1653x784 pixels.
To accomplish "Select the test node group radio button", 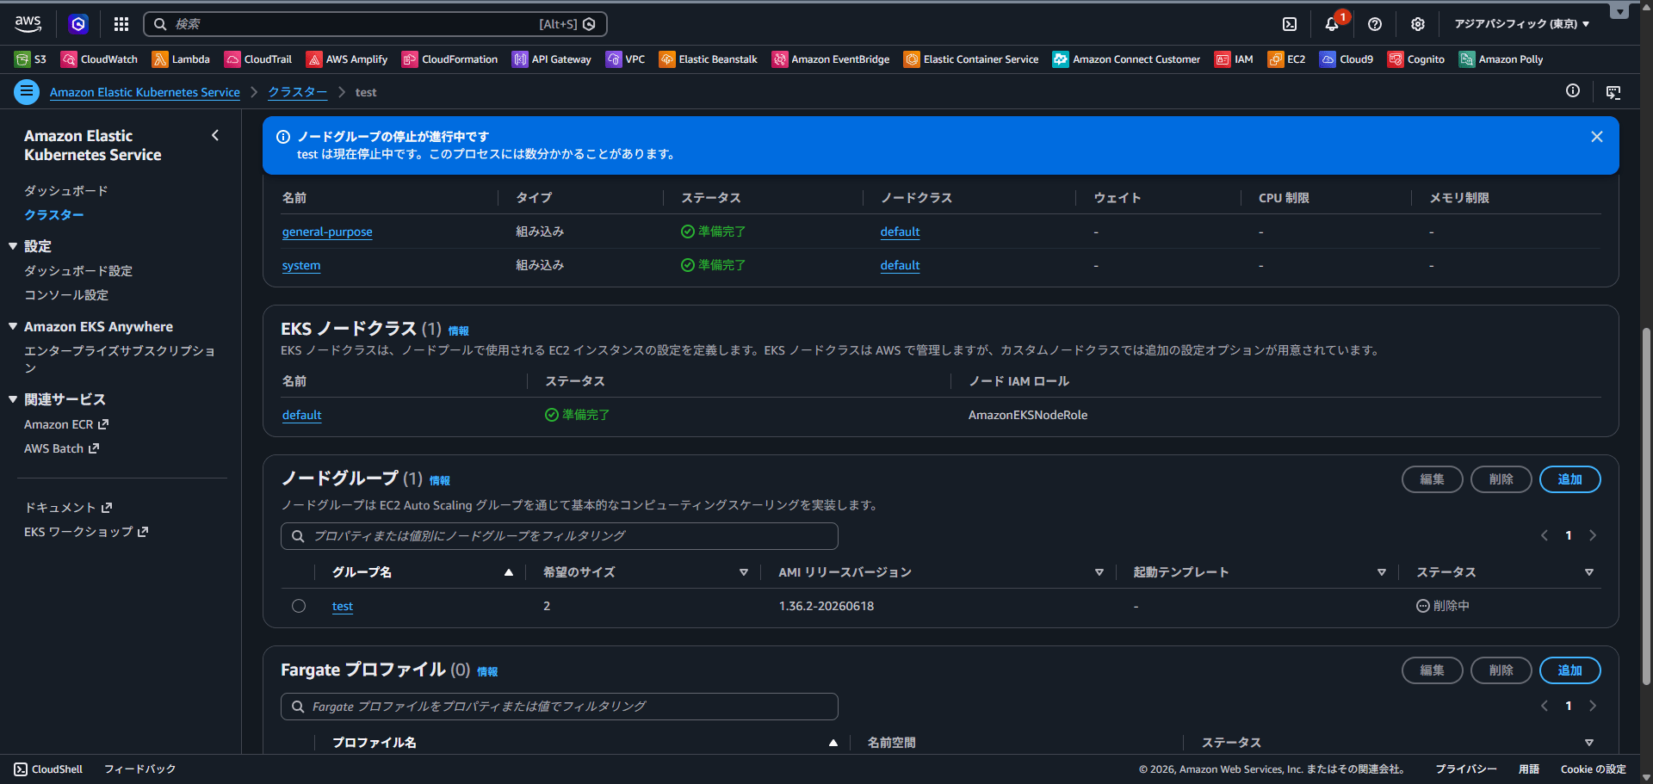I will point(299,606).
